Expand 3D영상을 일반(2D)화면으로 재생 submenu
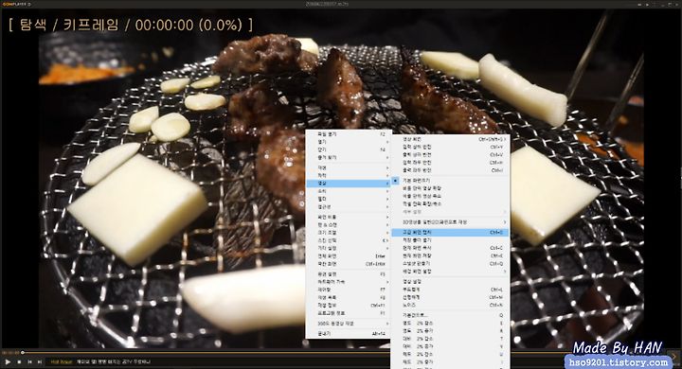 tap(450, 222)
